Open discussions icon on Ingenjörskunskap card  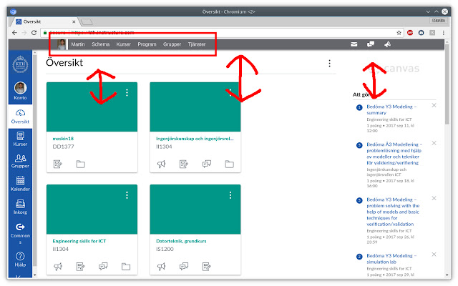[207, 164]
